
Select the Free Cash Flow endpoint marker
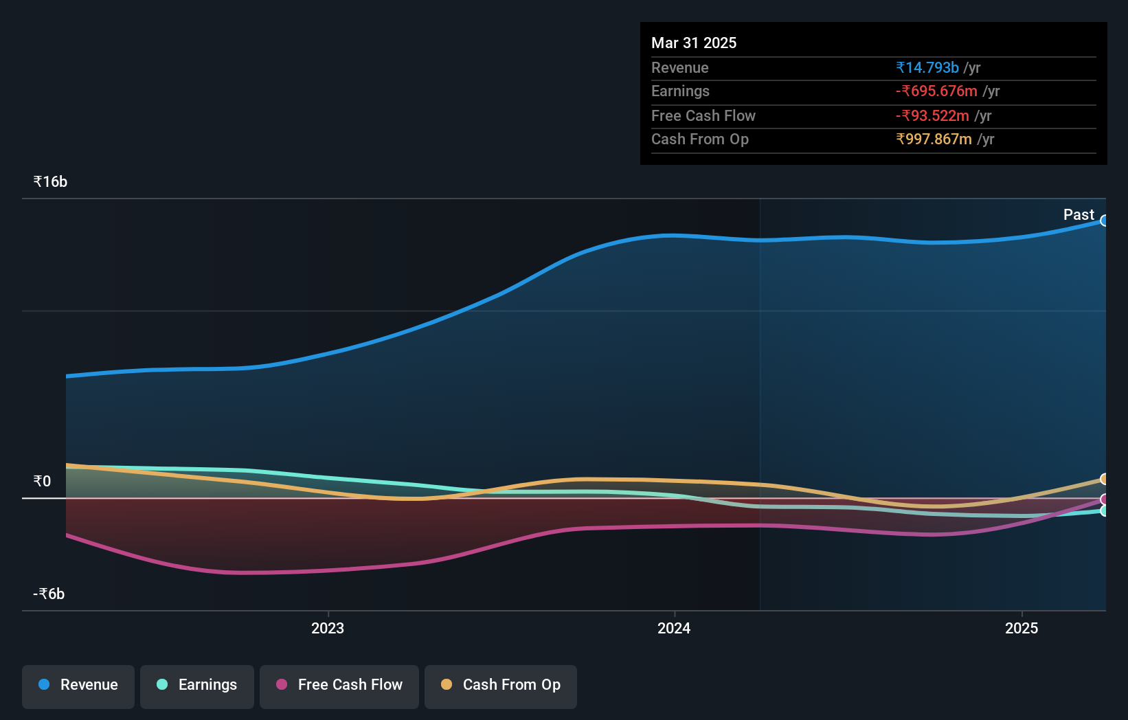coord(1104,499)
